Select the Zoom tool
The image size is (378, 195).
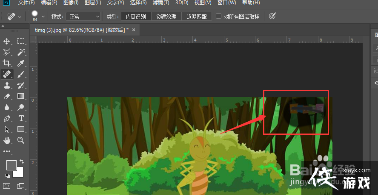tap(20, 140)
